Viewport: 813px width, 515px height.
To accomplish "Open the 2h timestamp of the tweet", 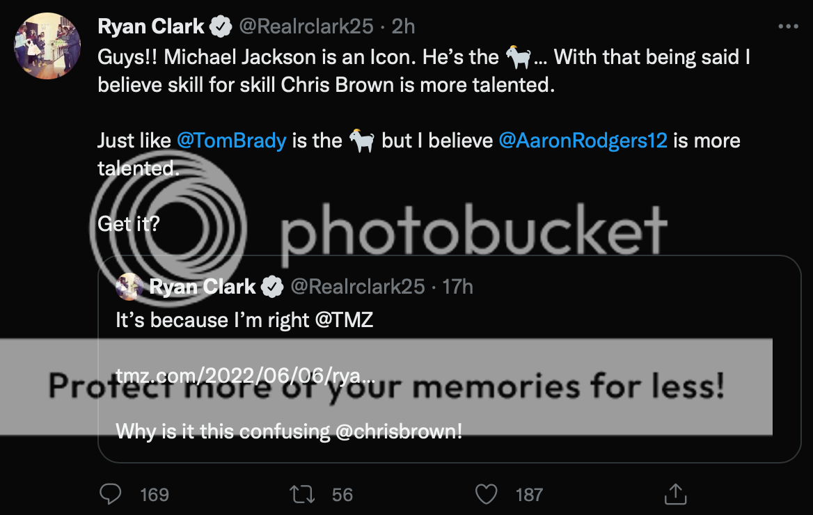I will [x=404, y=26].
